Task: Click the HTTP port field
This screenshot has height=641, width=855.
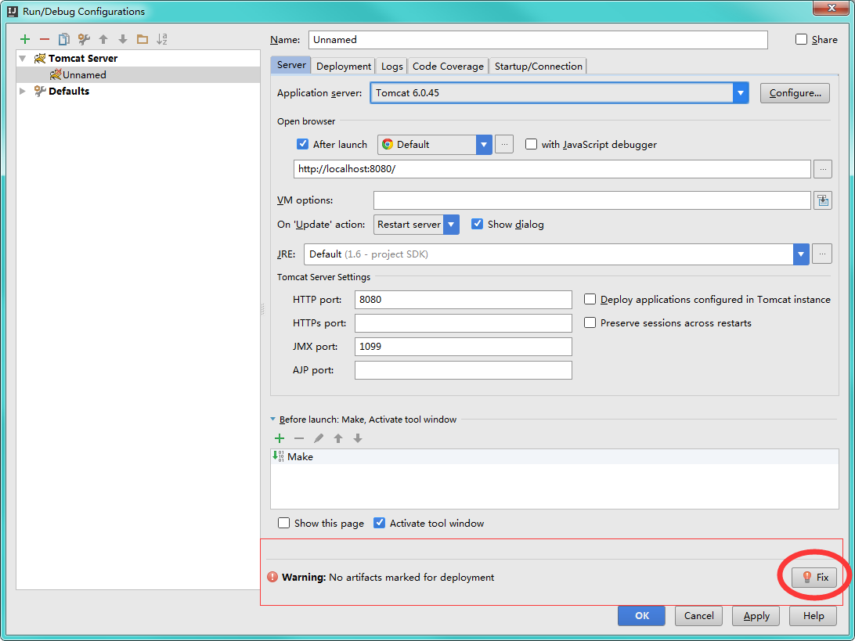Action: pos(464,299)
